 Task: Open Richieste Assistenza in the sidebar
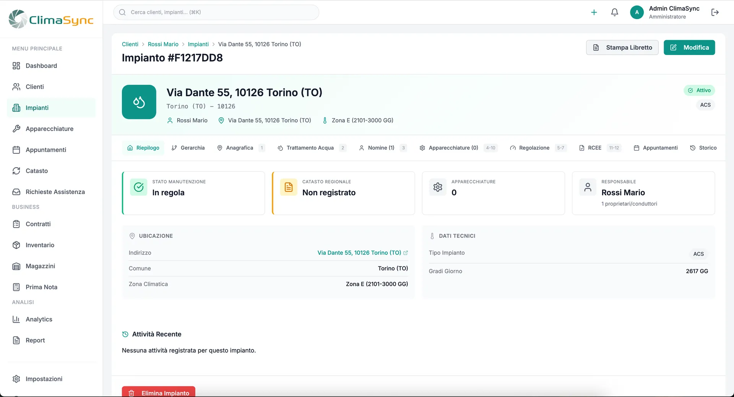pos(51,192)
